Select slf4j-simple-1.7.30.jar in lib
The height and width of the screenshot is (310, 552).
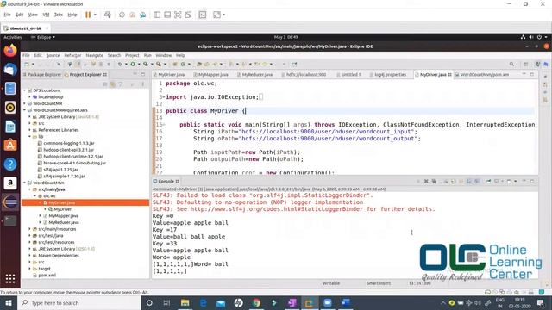64,176
